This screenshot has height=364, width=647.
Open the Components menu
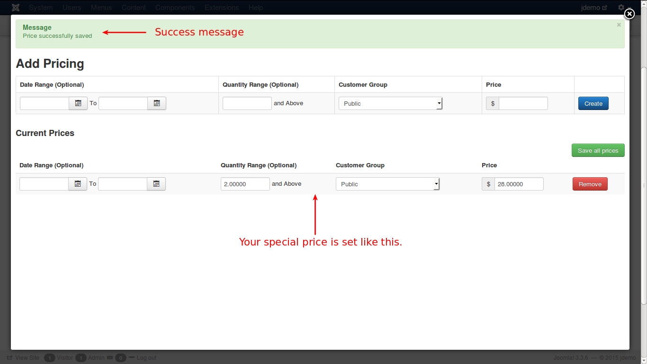175,8
